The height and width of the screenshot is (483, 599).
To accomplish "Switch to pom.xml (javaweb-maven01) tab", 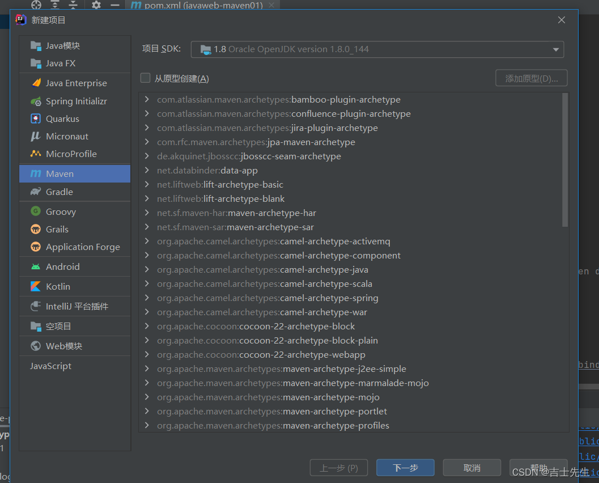I will [x=202, y=5].
